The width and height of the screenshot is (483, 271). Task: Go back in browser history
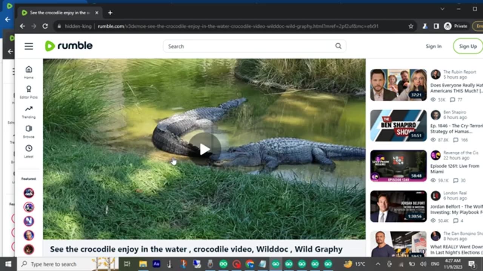22,26
